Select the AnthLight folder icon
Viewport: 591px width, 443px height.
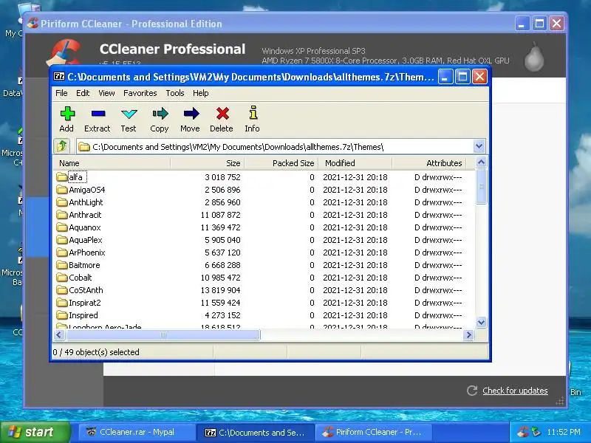pyautogui.click(x=62, y=202)
